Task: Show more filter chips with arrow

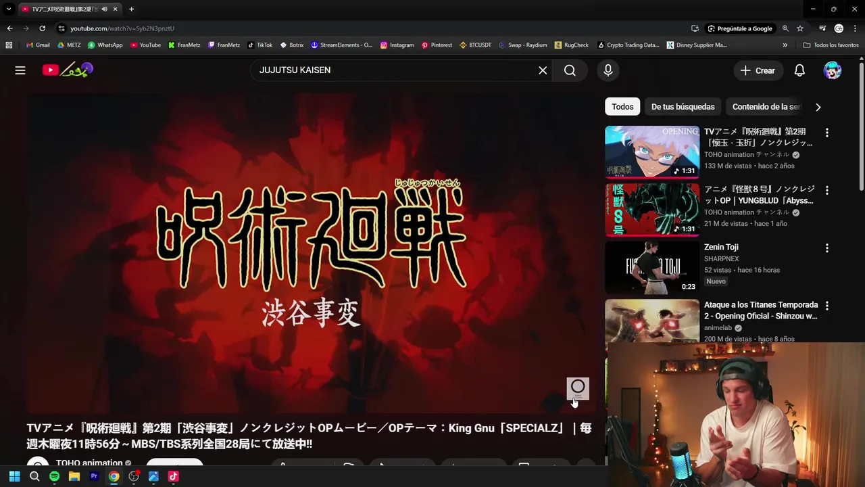Action: pos(818,107)
